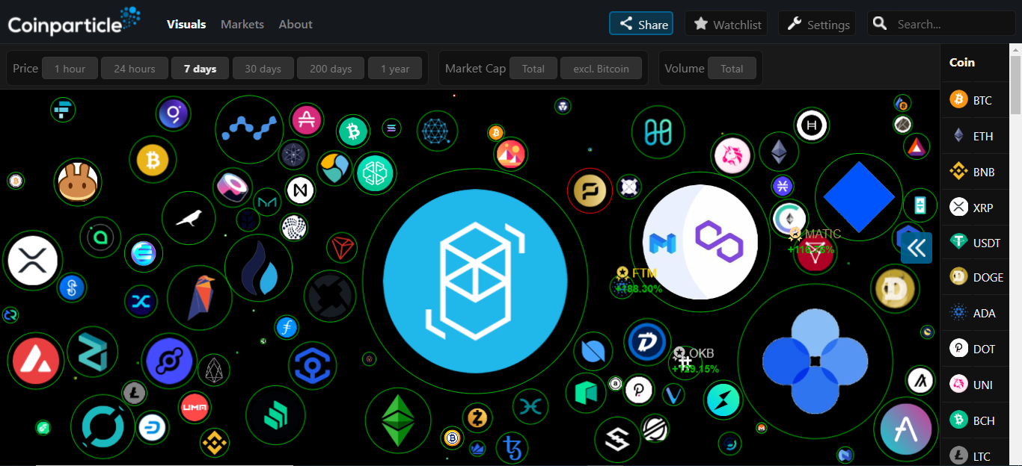Image resolution: width=1022 pixels, height=466 pixels.
Task: Select the Huobi Token flame bubble
Action: 260,267
